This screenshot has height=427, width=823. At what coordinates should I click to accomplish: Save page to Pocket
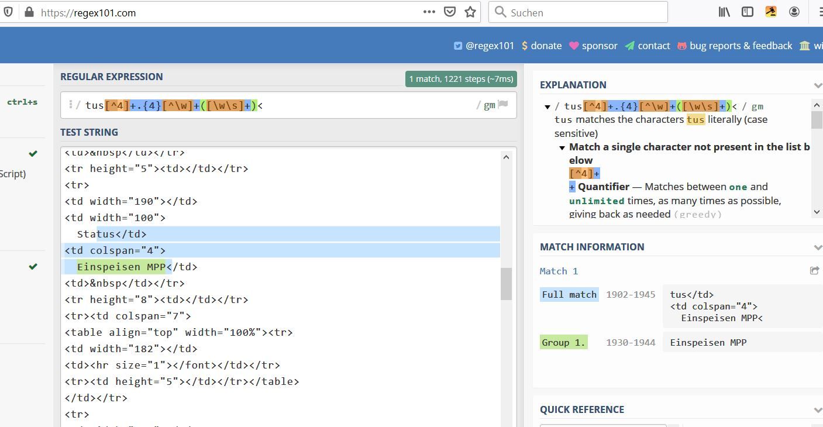pyautogui.click(x=450, y=12)
